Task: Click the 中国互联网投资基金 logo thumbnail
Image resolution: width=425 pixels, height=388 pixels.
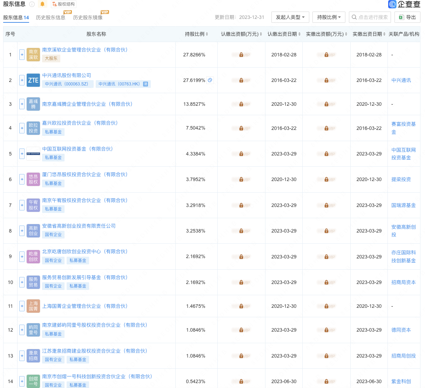Action: (x=33, y=153)
